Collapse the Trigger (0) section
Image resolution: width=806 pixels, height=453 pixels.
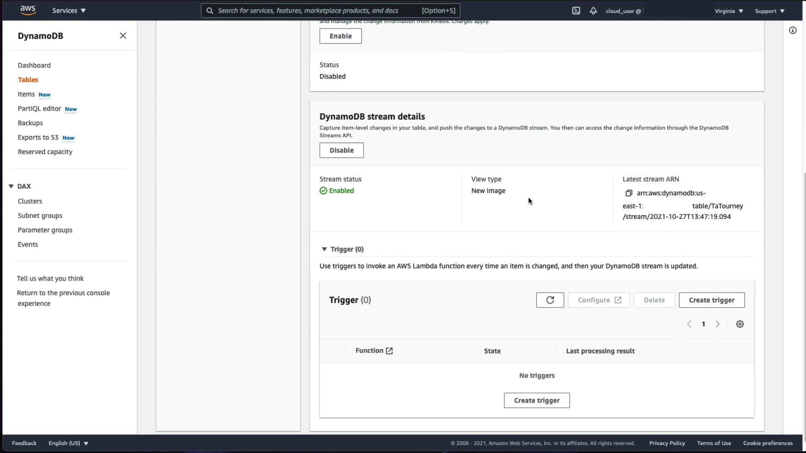click(324, 249)
